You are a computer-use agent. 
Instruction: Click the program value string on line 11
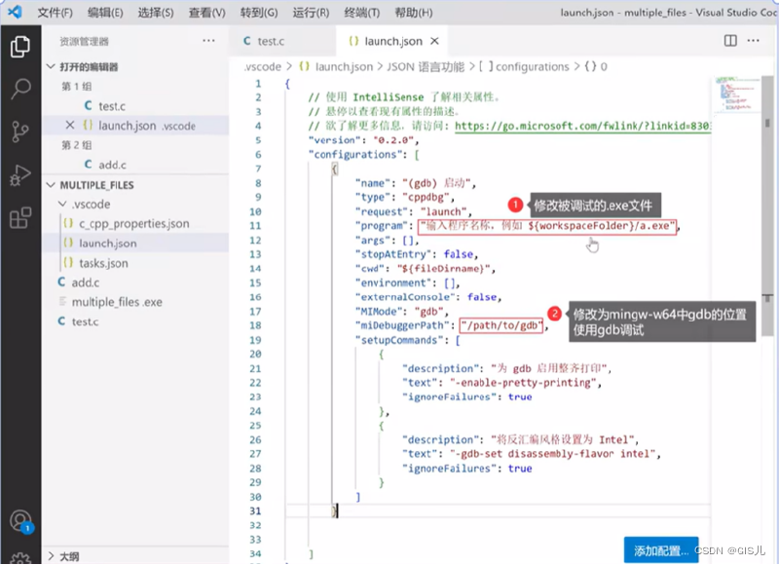[547, 227]
